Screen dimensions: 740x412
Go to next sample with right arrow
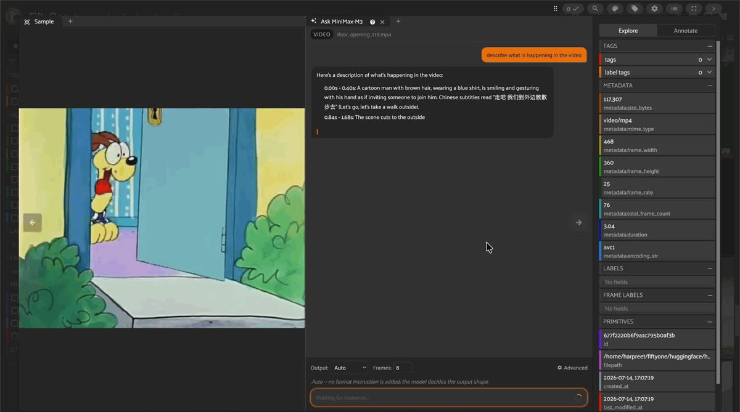tap(578, 222)
